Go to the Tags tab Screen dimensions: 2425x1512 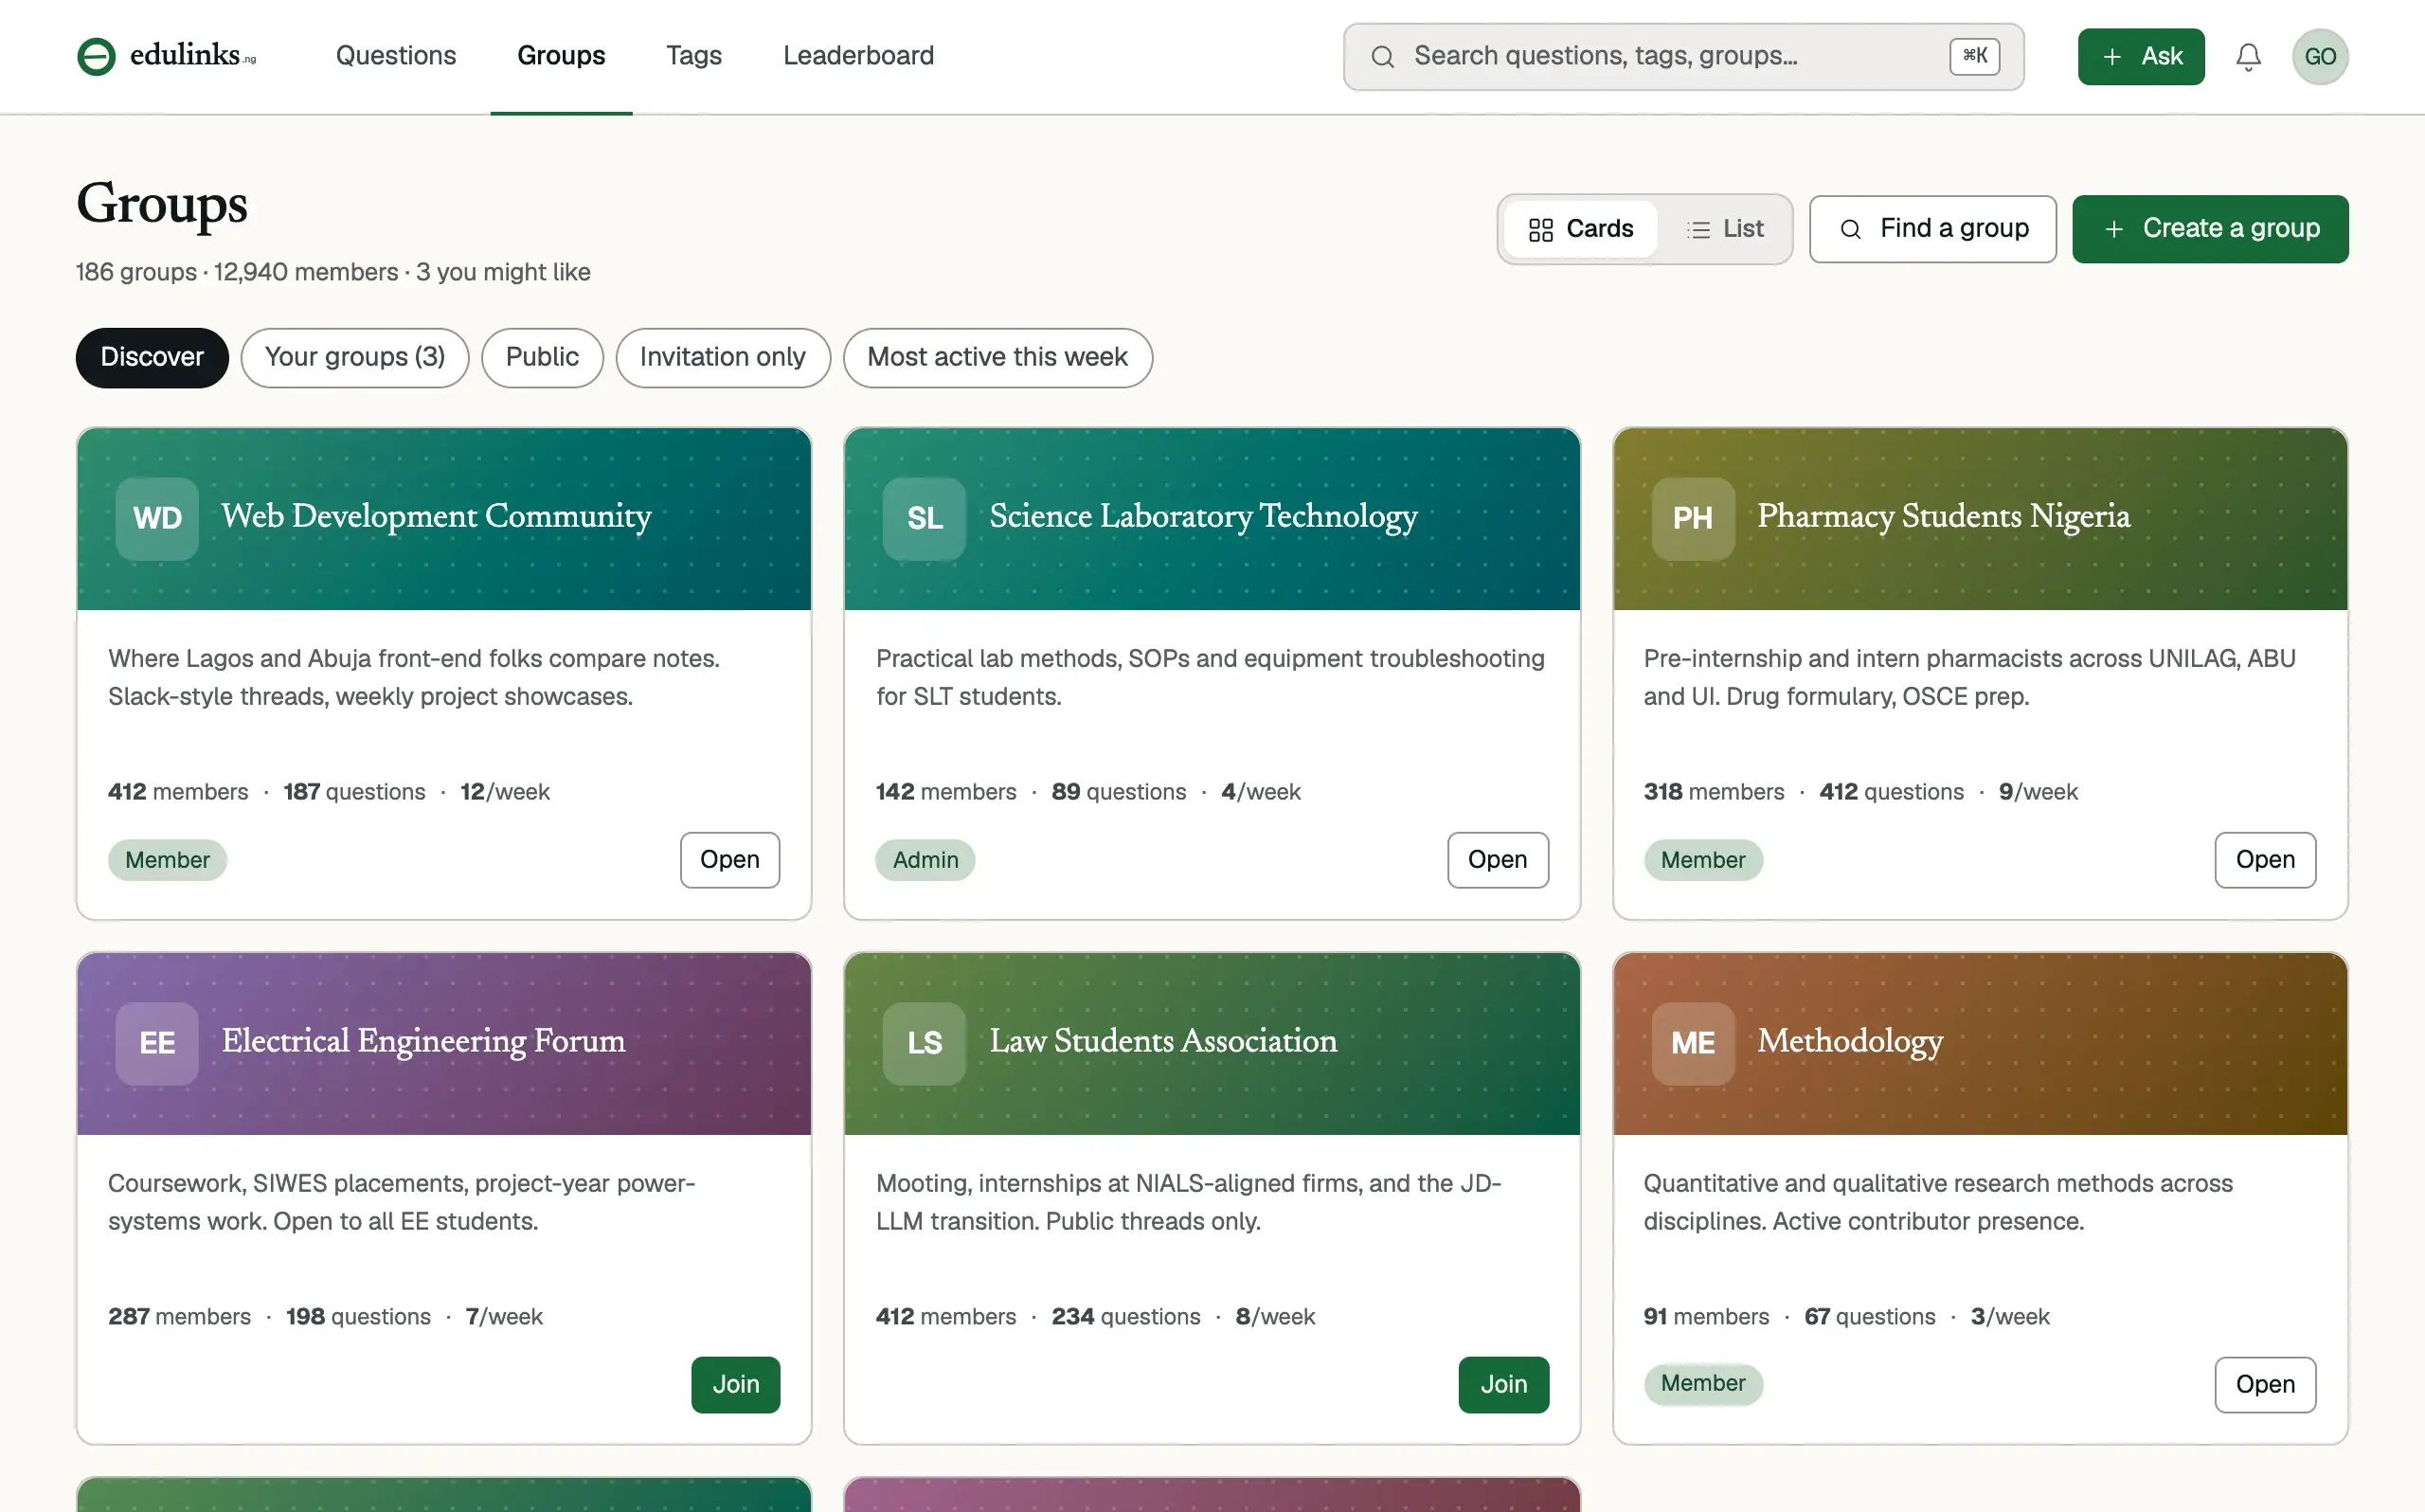pyautogui.click(x=693, y=56)
